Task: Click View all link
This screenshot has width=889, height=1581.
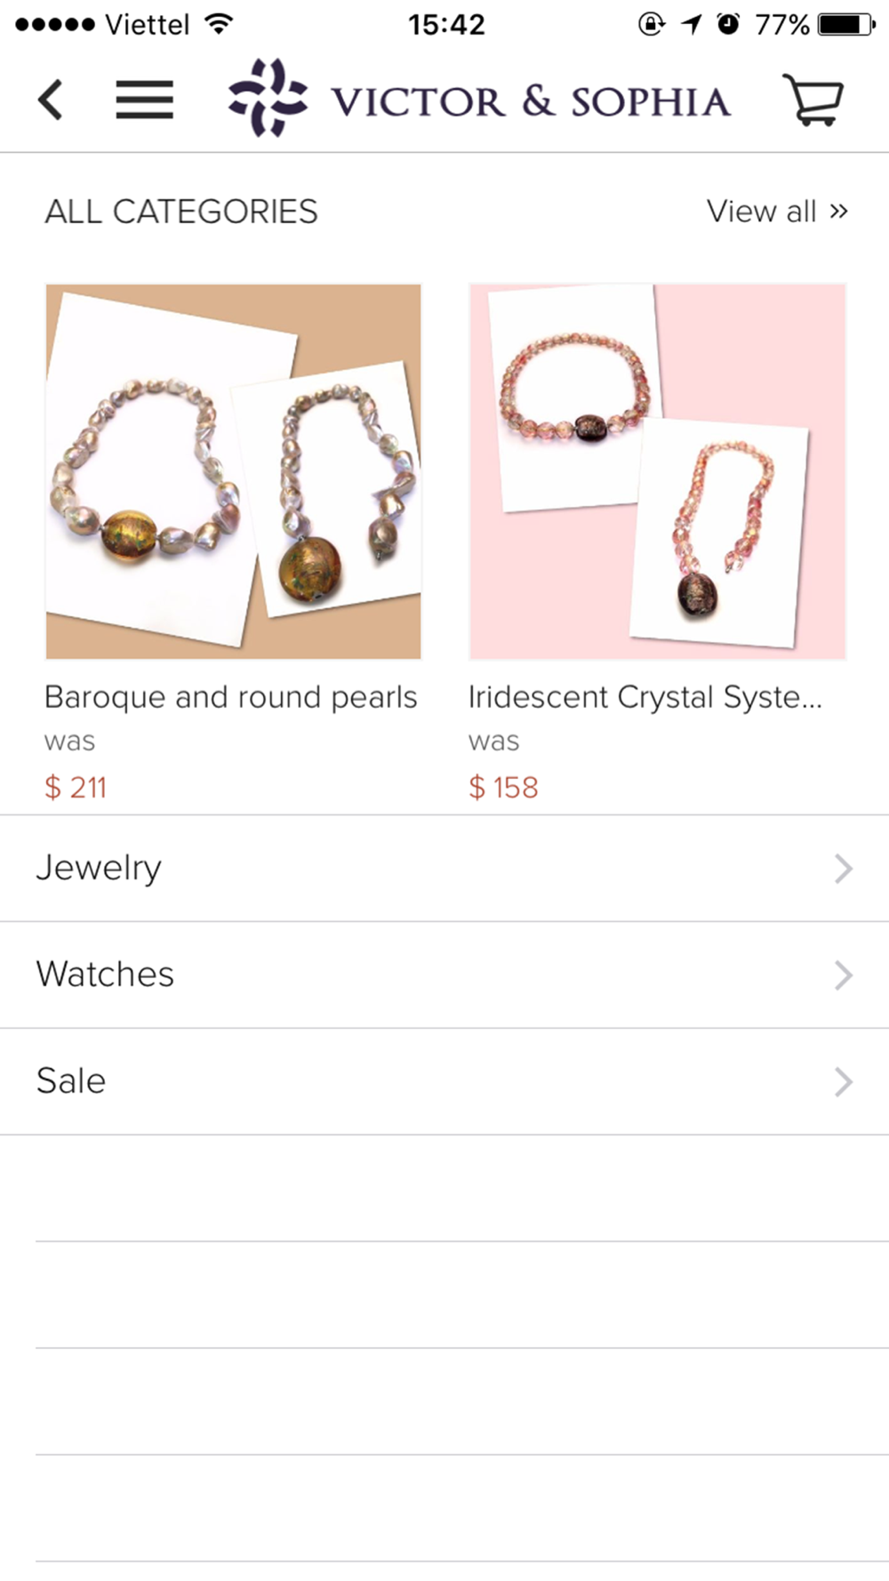Action: 777,212
